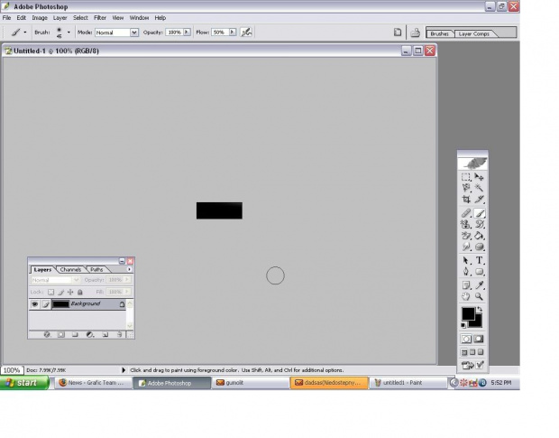Open the File menu
This screenshot has height=438, width=559.
point(6,18)
